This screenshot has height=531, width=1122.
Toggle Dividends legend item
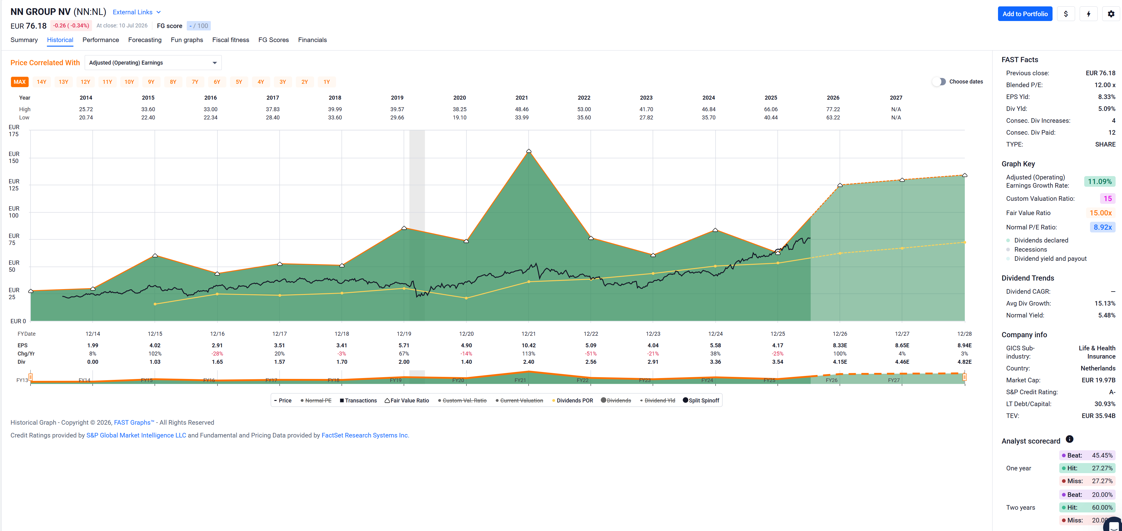point(616,400)
